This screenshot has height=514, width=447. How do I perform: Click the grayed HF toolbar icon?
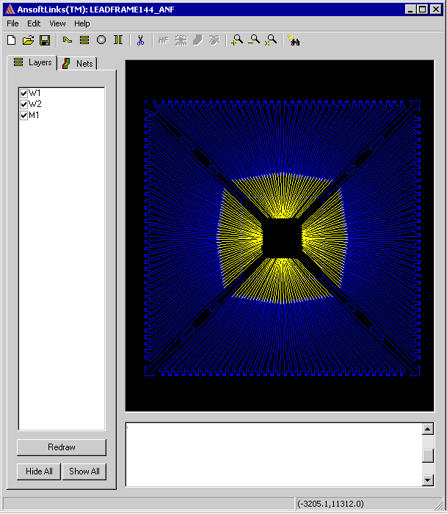[163, 40]
